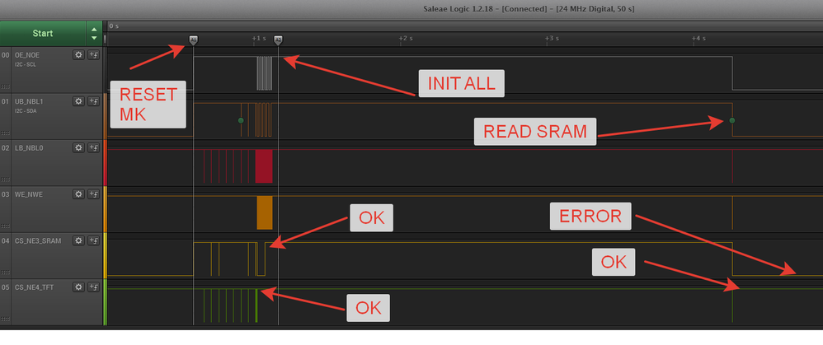Toggle trigger edge for UB_NBL1 channel
Image resolution: width=823 pixels, height=345 pixels.
click(93, 101)
